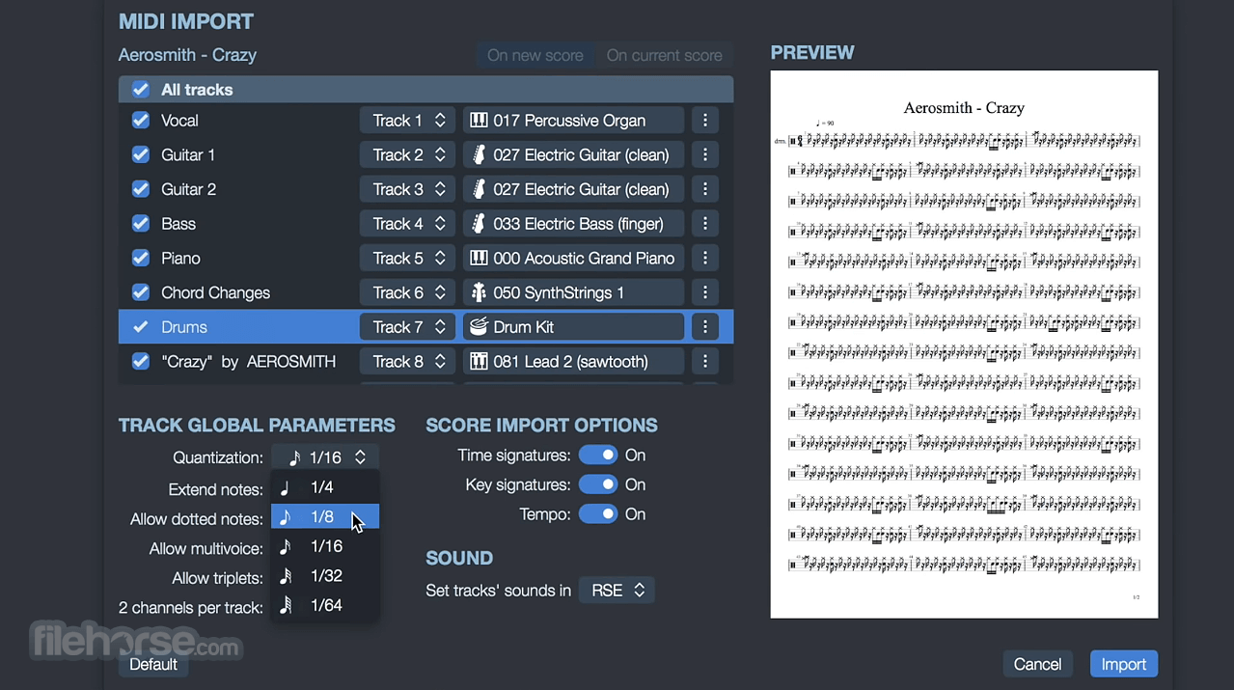This screenshot has width=1234, height=690.
Task: Open Track 7 assignment dropdown
Action: (x=408, y=327)
